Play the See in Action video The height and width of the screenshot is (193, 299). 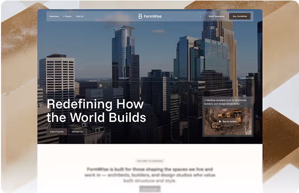pos(227,121)
